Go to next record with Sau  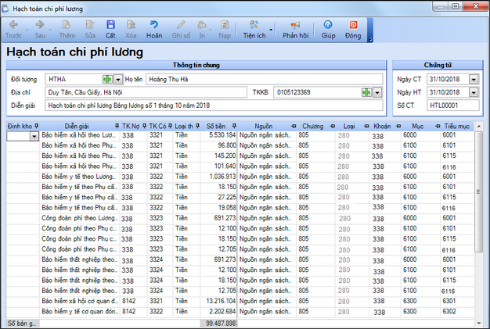[x=40, y=30]
